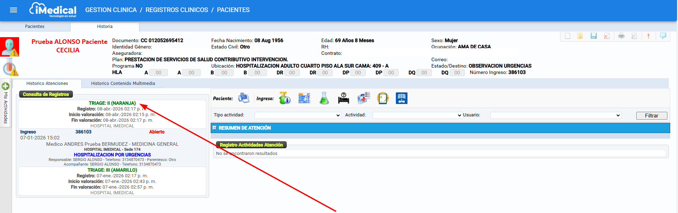Screen dimensions: 678x213
Task: Open the Tipo actividad dropdown
Action: click(297, 115)
